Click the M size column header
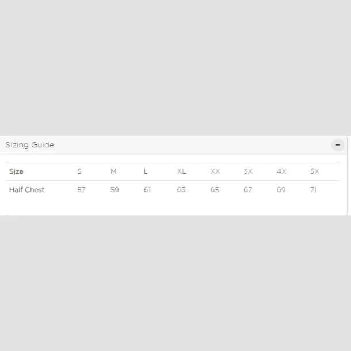The height and width of the screenshot is (351, 351). [113, 171]
